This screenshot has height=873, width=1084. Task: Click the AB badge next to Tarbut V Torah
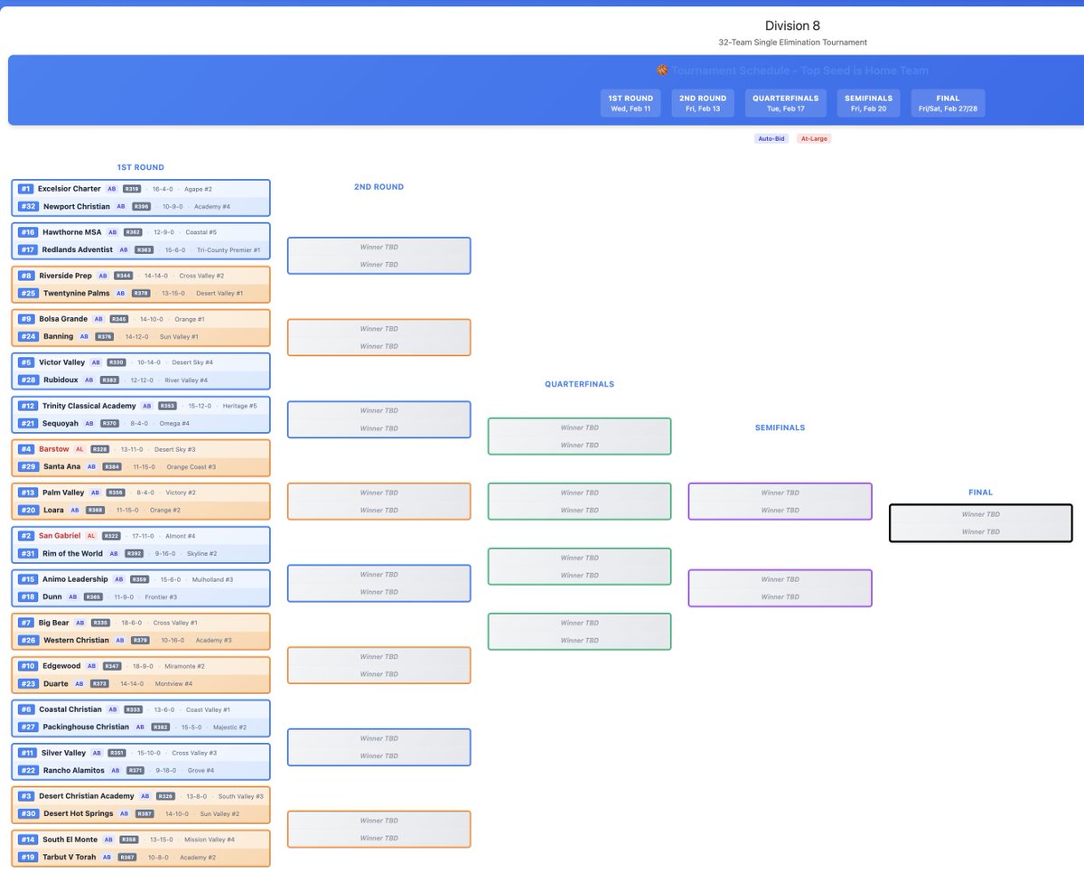click(x=107, y=857)
